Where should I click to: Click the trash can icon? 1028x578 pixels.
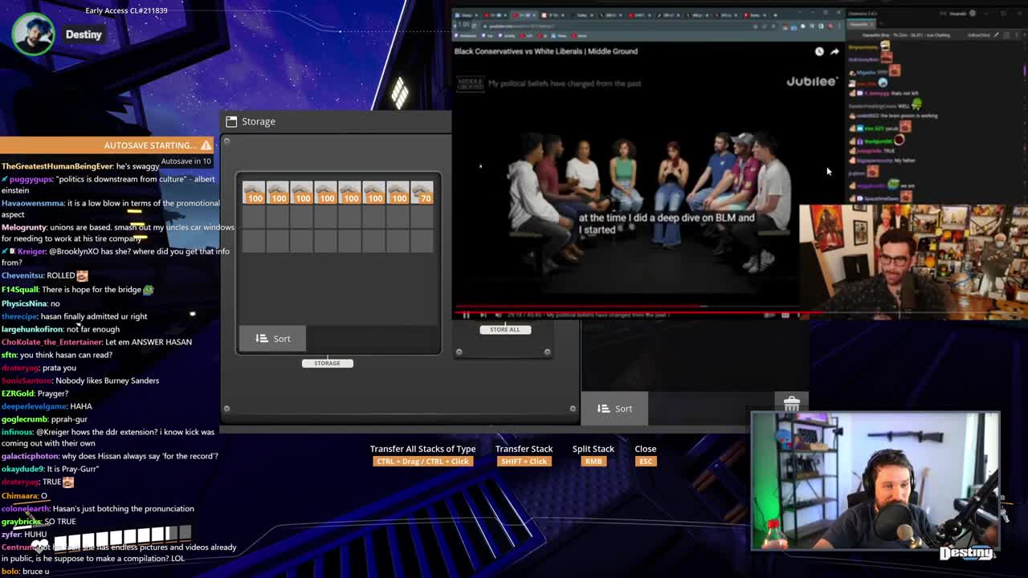(791, 403)
